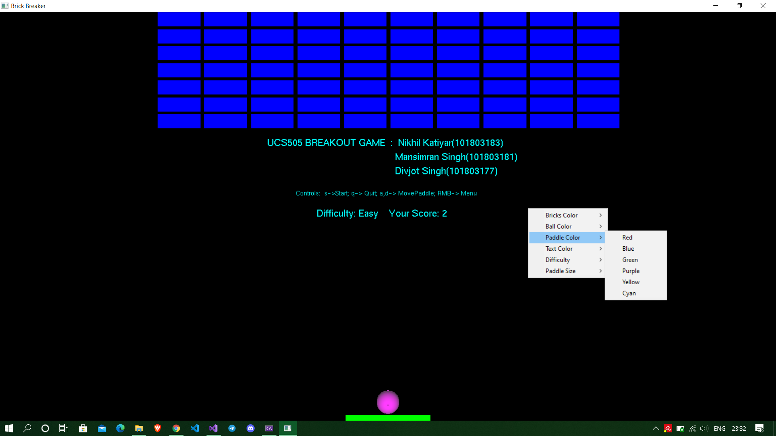Open the Avira antivirus tray icon
The width and height of the screenshot is (776, 436).
coord(668,428)
